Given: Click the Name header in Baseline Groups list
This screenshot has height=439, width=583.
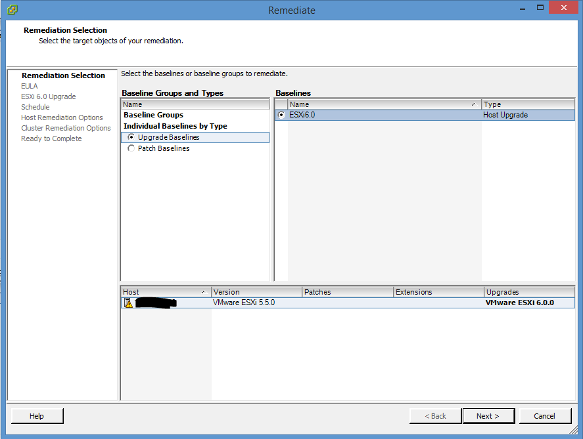Looking at the screenshot, I should coord(195,104).
